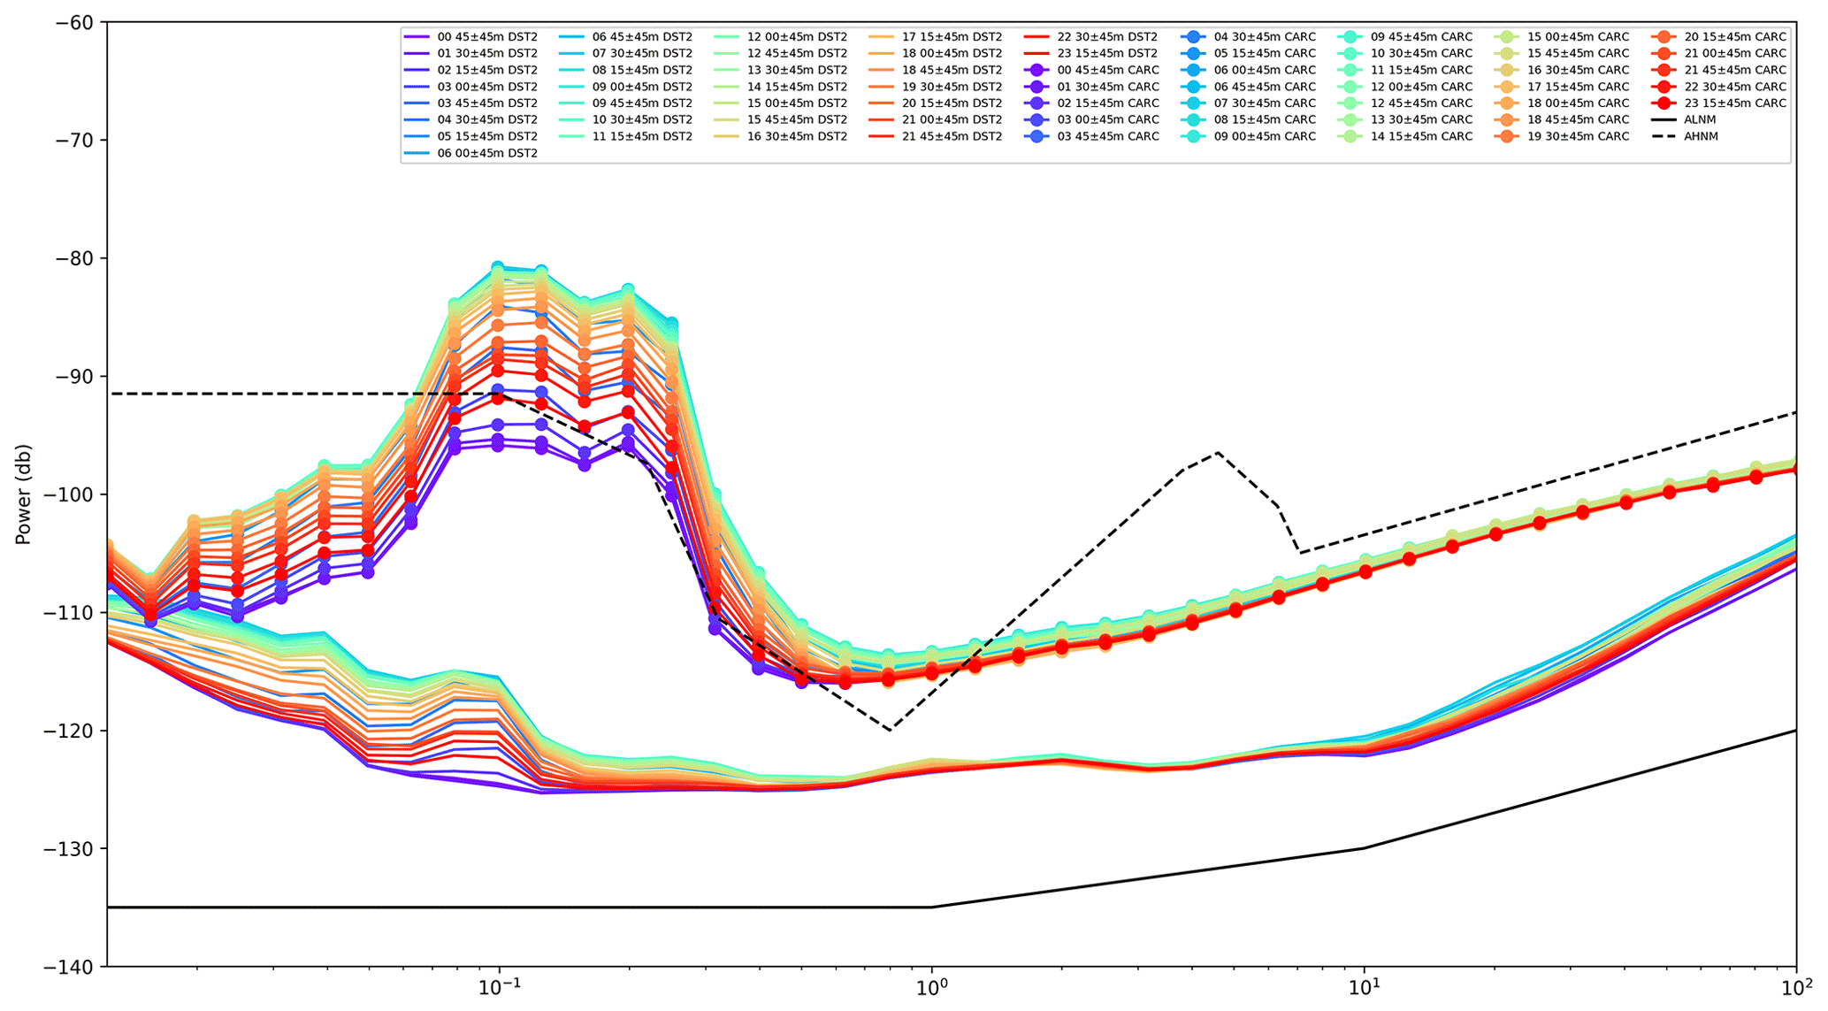
Task: Click the 15 00±45m CARC legend entry
Action: pyautogui.click(x=1579, y=37)
